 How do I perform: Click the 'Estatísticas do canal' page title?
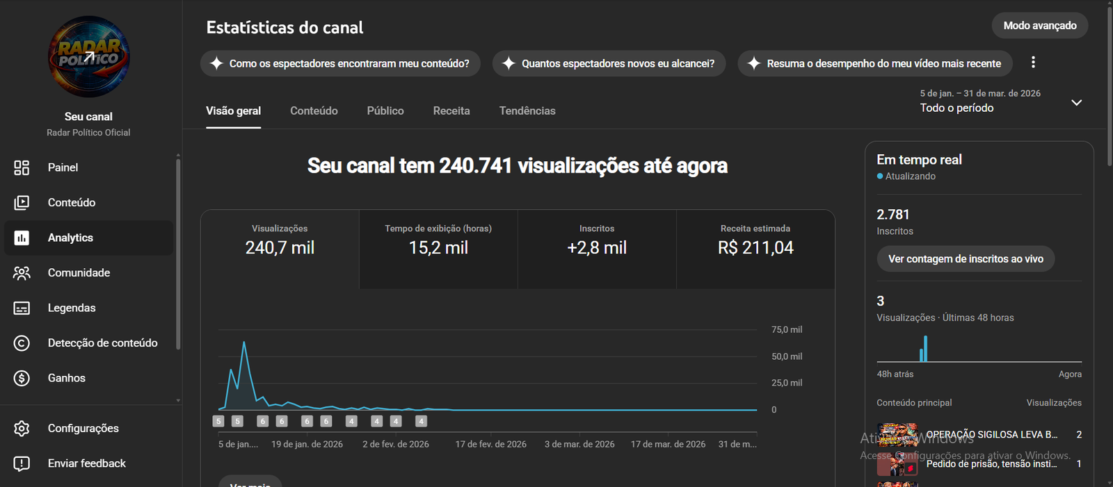click(x=285, y=28)
